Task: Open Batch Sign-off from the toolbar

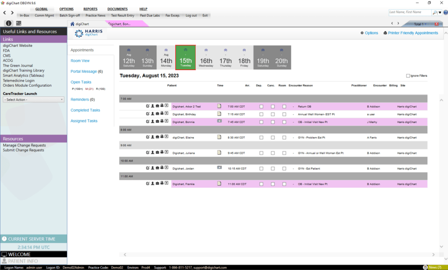Action: click(x=70, y=15)
